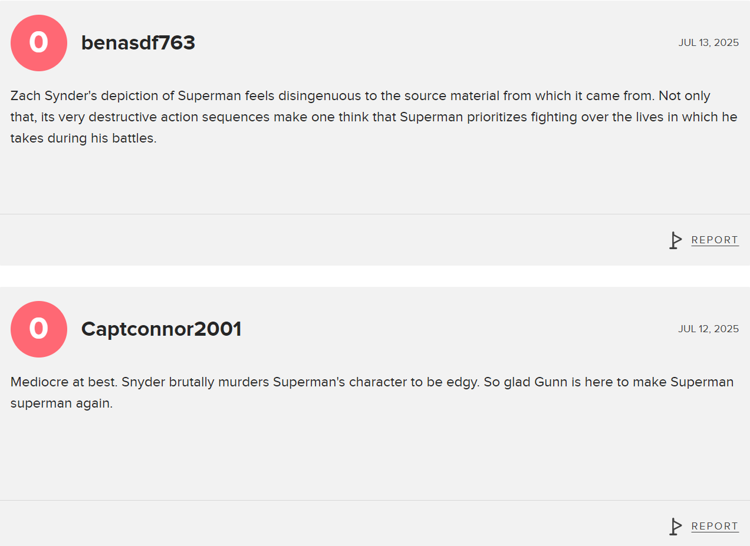The image size is (750, 546).
Task: Click "Not only" ending the first review line
Action: [685, 96]
